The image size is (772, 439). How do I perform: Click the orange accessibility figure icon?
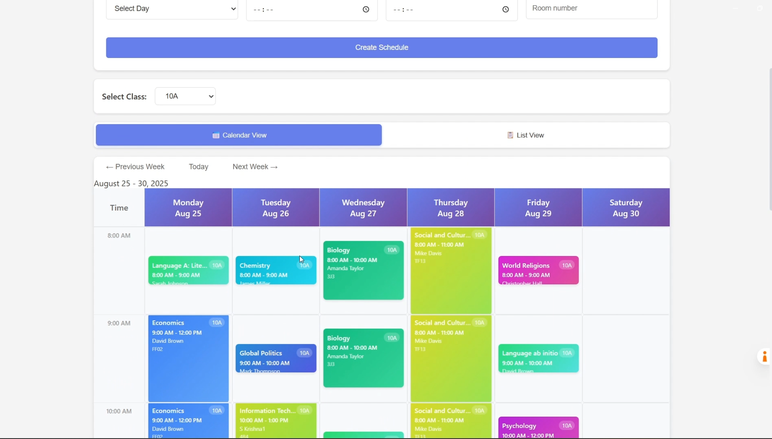(x=764, y=357)
